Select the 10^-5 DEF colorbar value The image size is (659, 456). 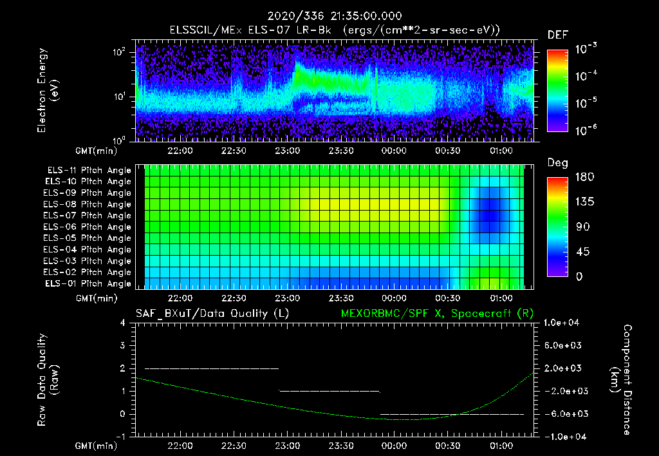(x=586, y=102)
